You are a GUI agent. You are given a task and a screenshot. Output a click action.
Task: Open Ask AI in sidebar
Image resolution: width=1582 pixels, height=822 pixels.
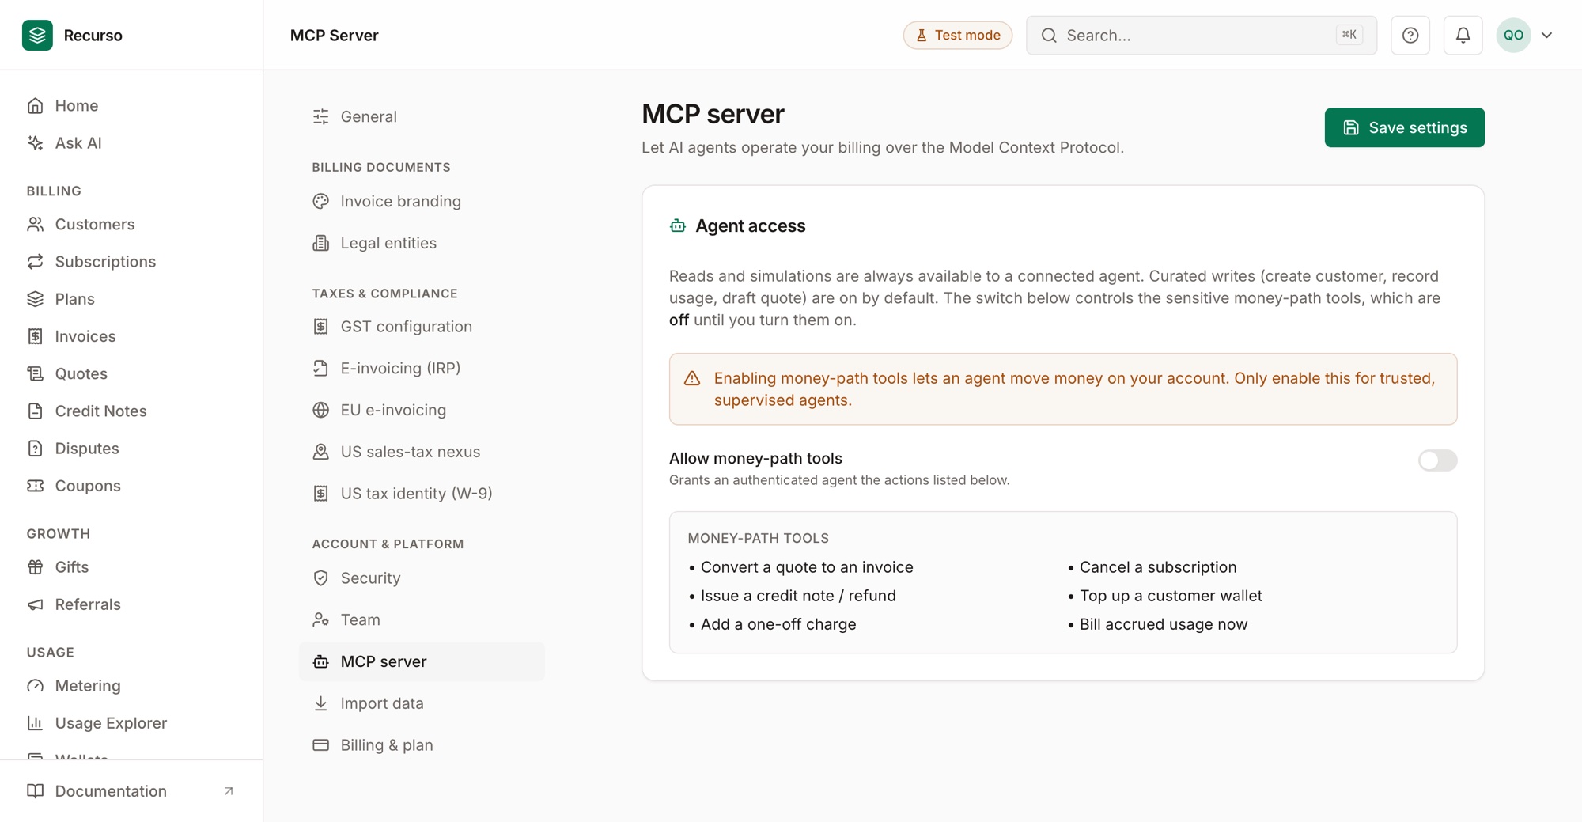click(x=131, y=143)
